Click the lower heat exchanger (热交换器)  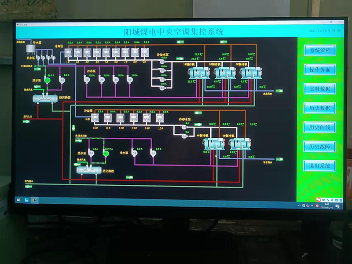[88, 169]
